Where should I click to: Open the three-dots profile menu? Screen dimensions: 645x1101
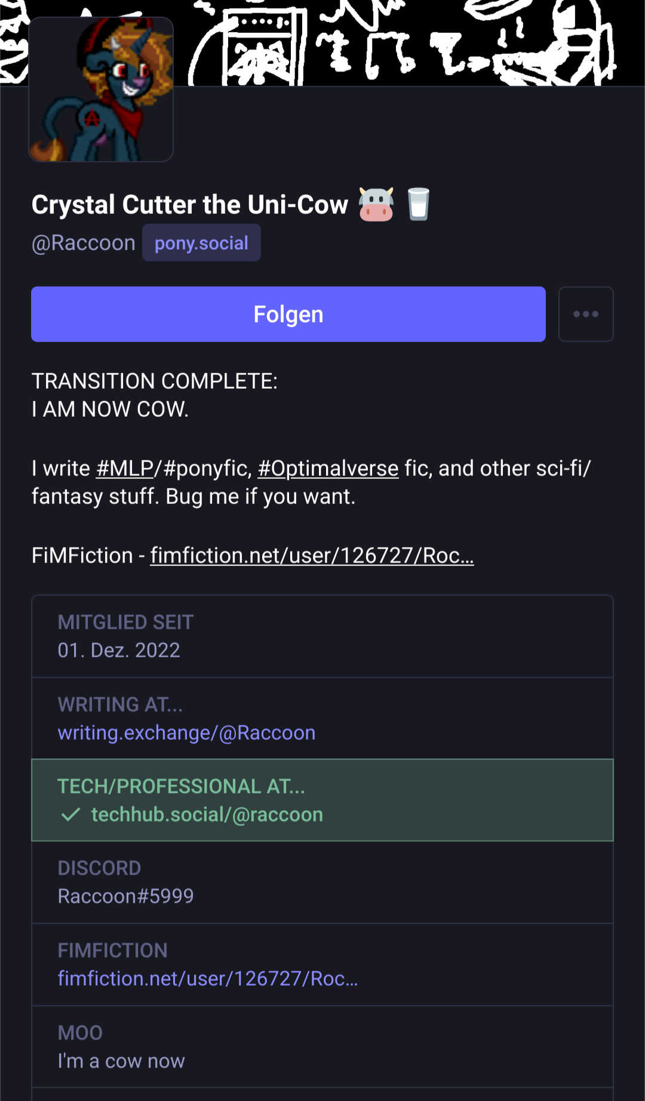point(585,314)
